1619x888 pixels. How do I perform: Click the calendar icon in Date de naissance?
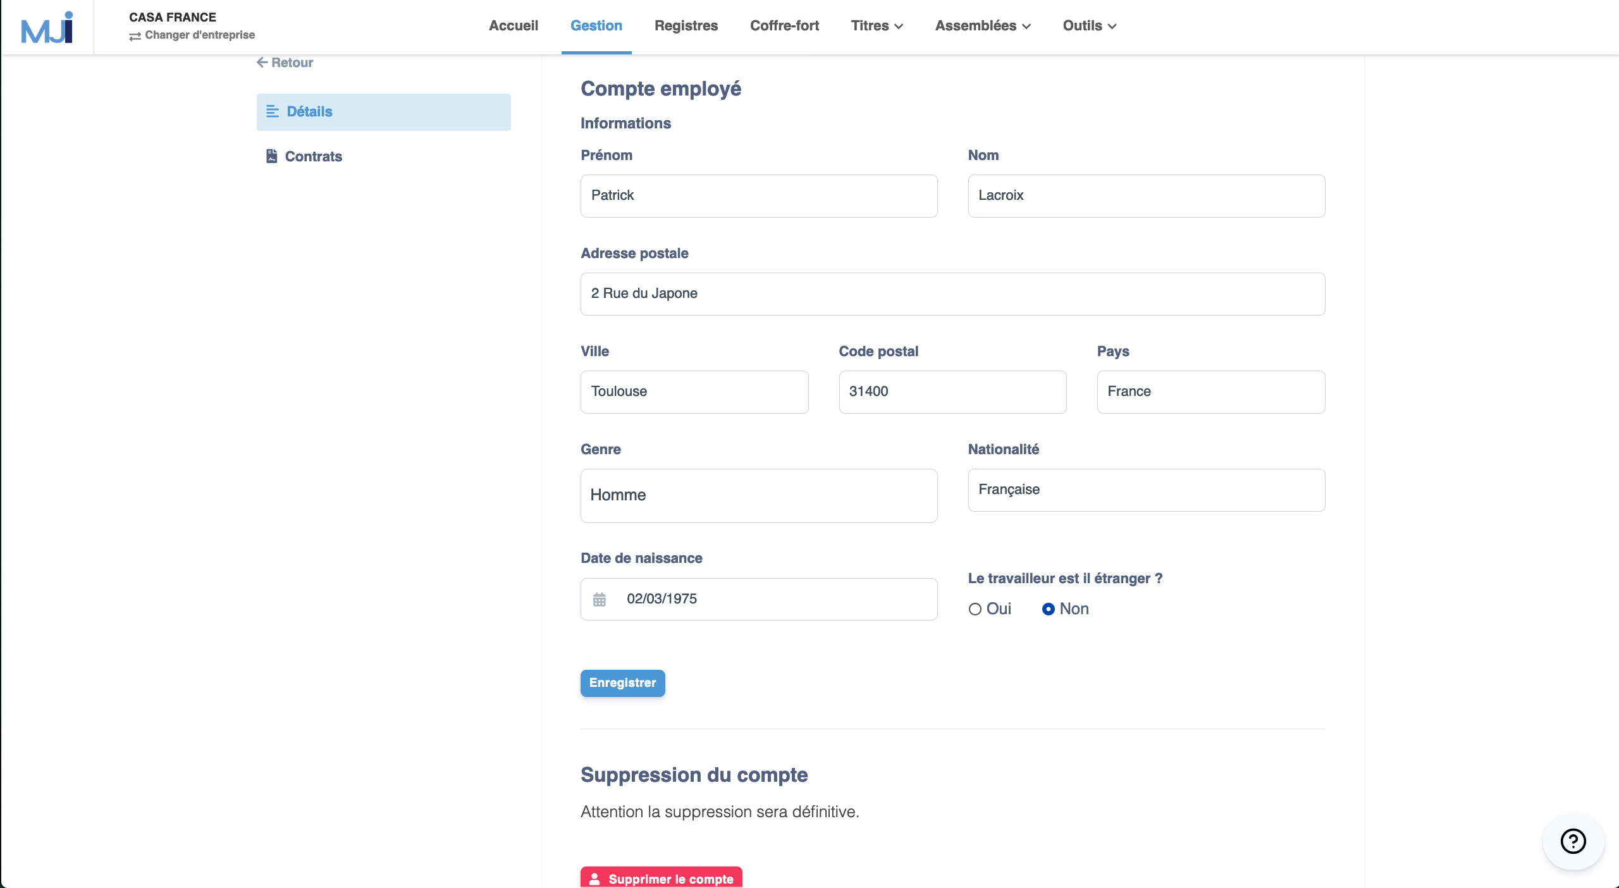[600, 599]
